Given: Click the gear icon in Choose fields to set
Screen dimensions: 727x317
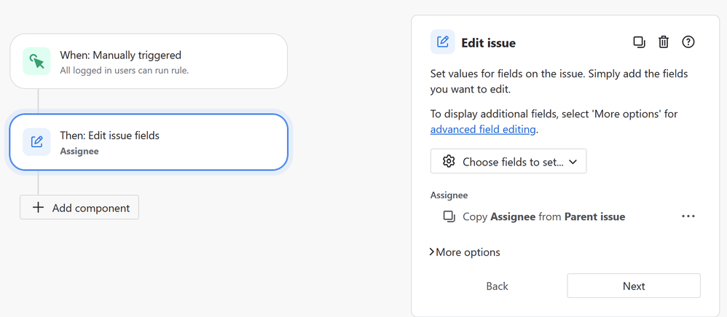Looking at the screenshot, I should point(449,162).
